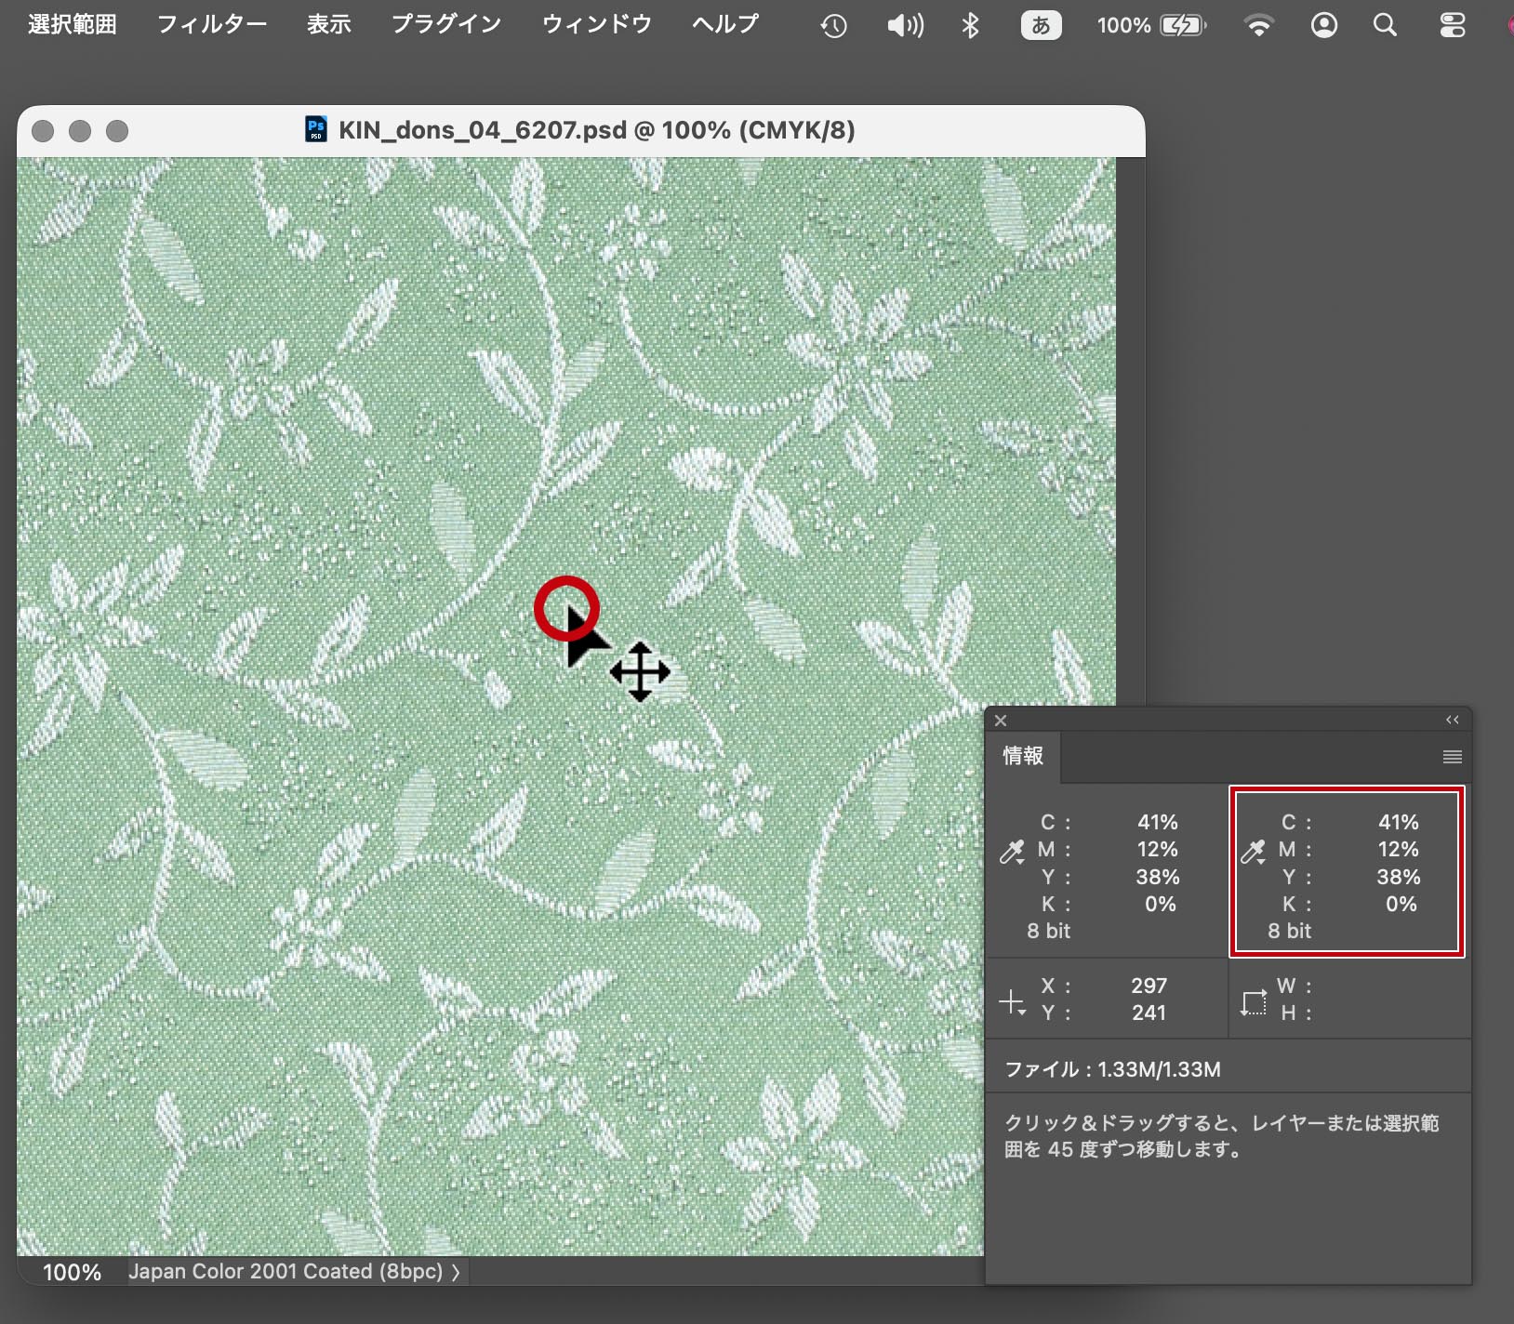Open the volume control in menu bar

(x=905, y=25)
